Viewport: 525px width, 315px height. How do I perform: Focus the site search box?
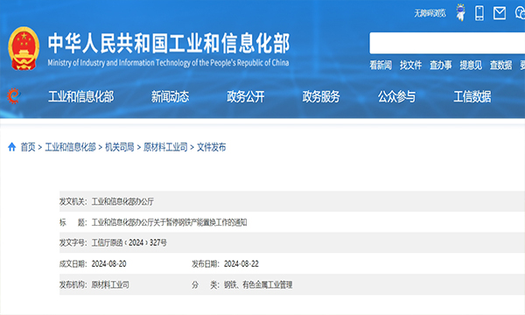[x=447, y=43]
